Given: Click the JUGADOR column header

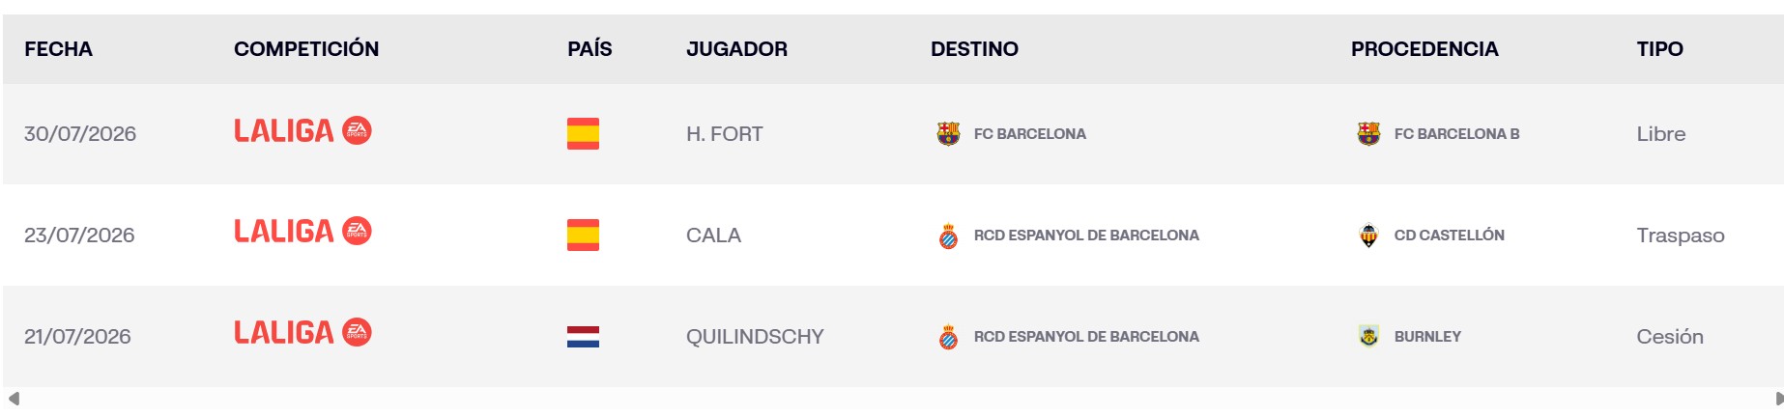Looking at the screenshot, I should 736,49.
